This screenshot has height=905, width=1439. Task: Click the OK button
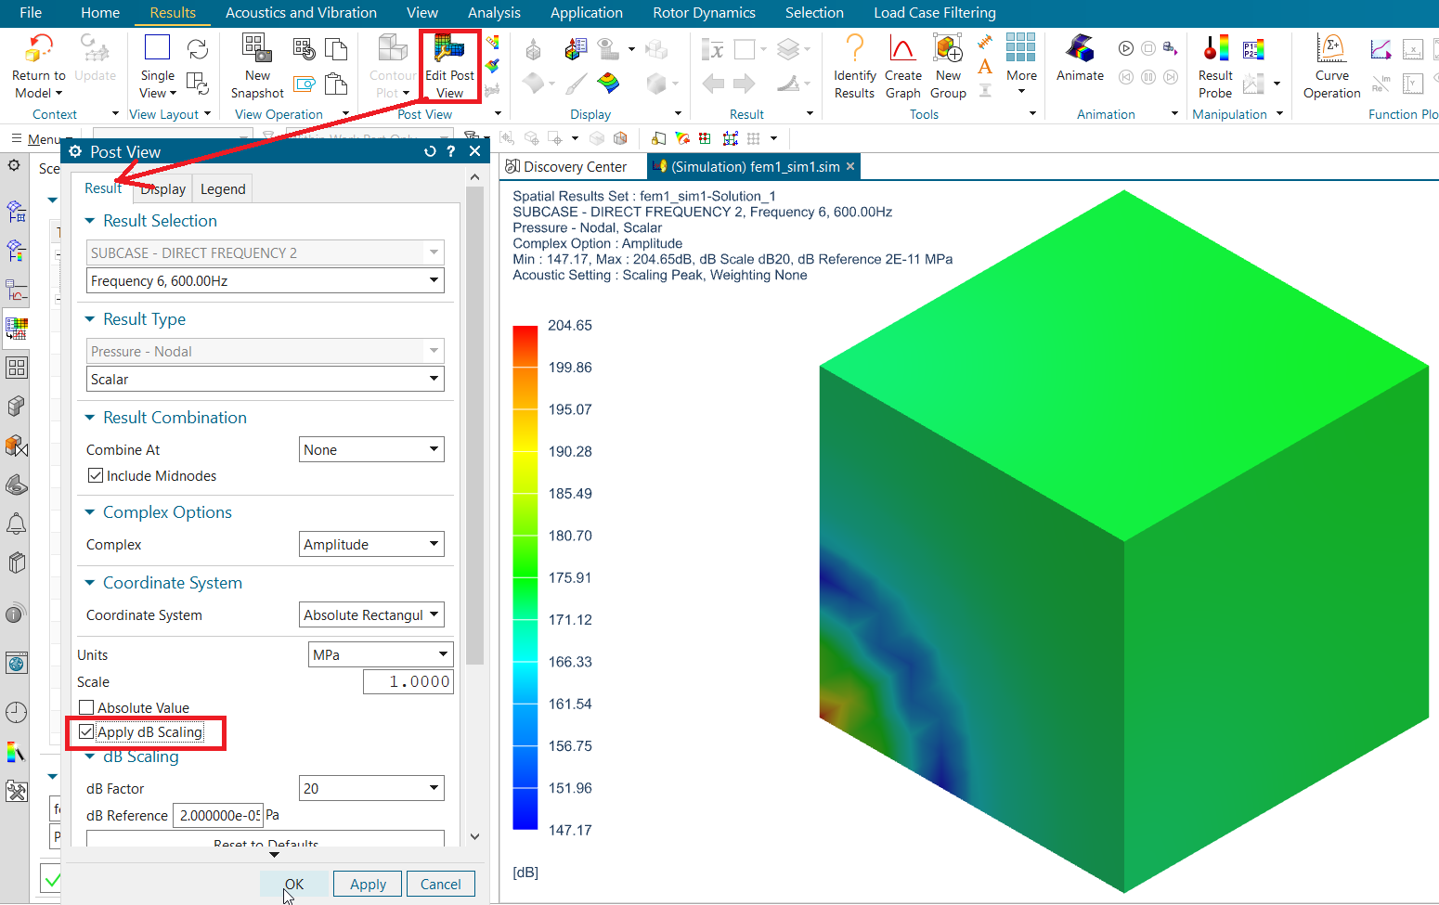pos(294,884)
